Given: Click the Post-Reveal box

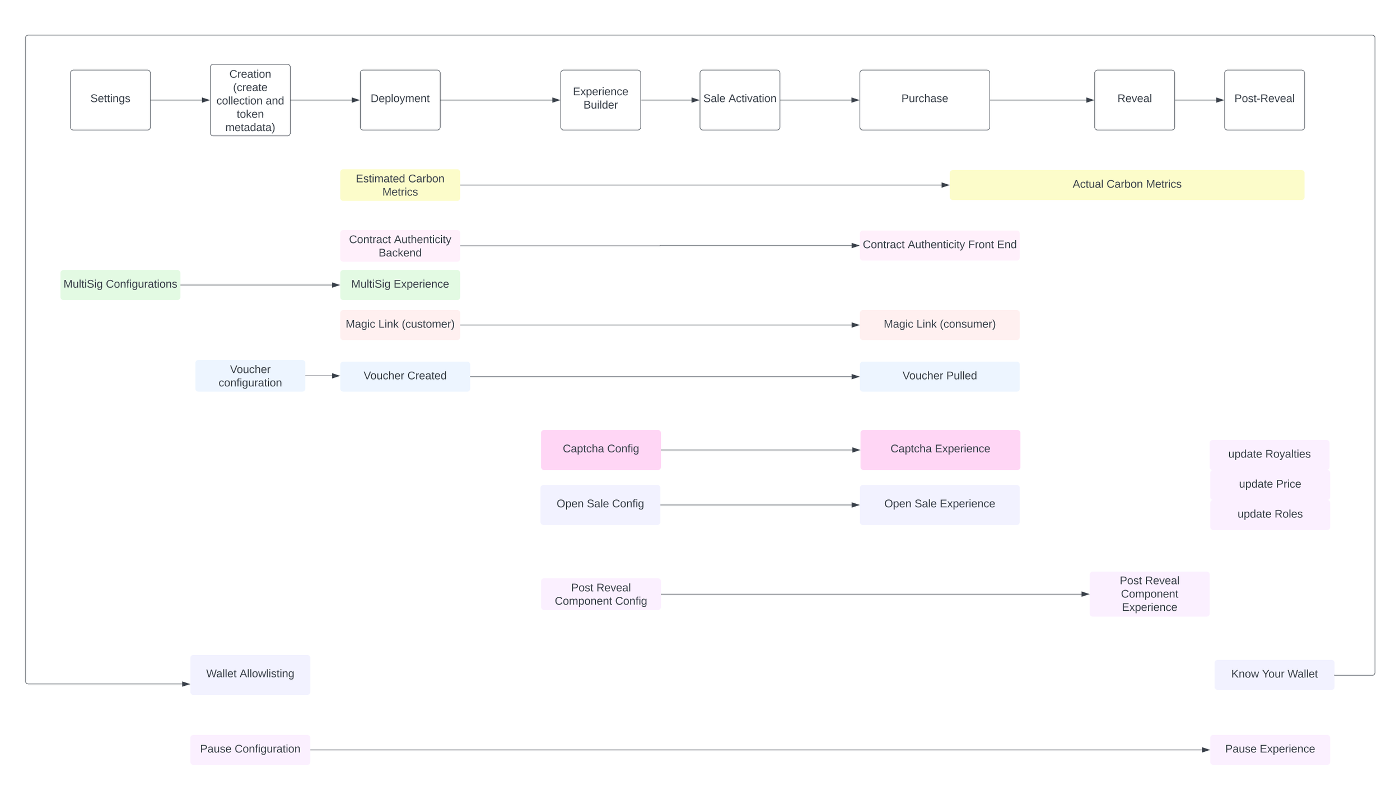Looking at the screenshot, I should pos(1264,100).
